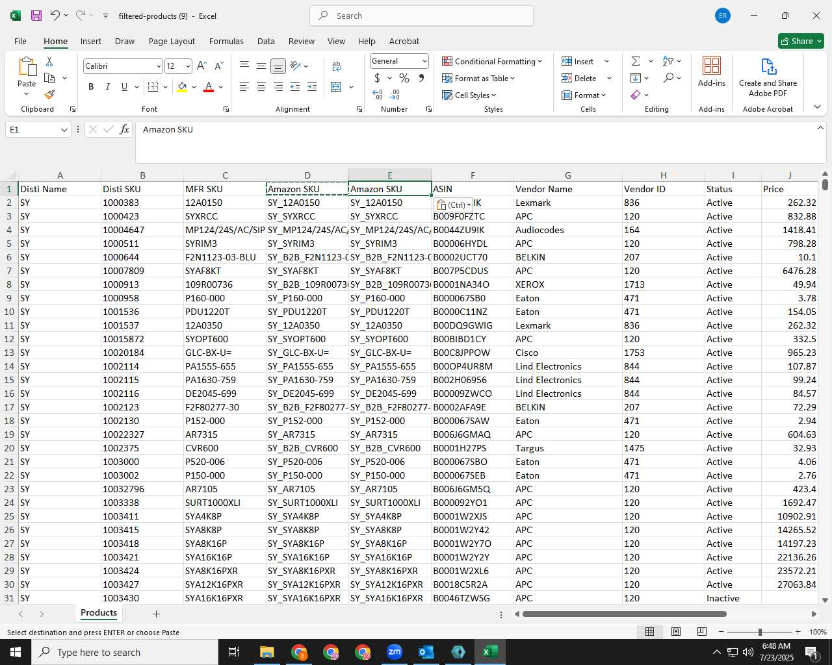Apply the red Font Color swatch
The width and height of the screenshot is (832, 665).
[x=209, y=86]
